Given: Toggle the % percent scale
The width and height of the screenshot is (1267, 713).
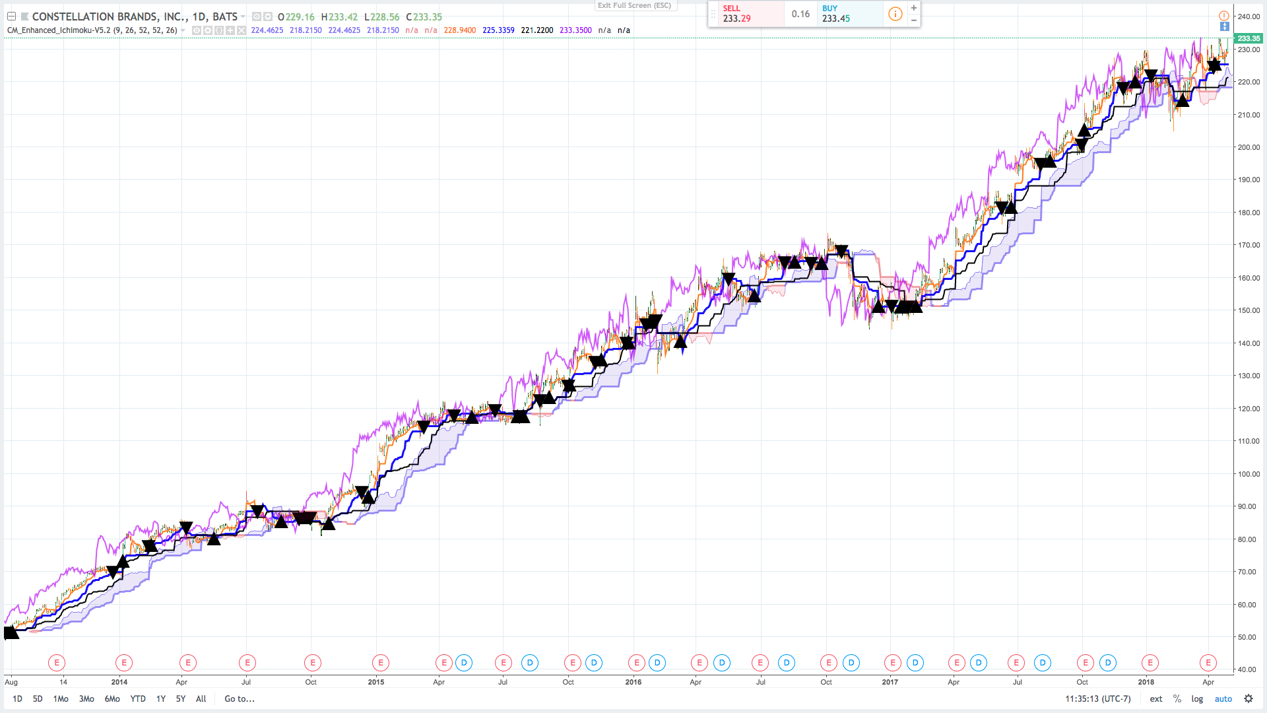Looking at the screenshot, I should pos(1177,698).
